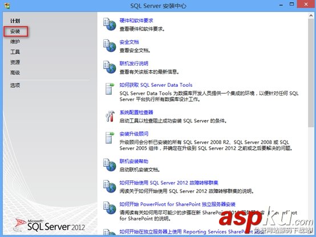Image resolution: width=316 pixels, height=237 pixels.
Task: Open 联机发行说明 link
Action: (134, 63)
